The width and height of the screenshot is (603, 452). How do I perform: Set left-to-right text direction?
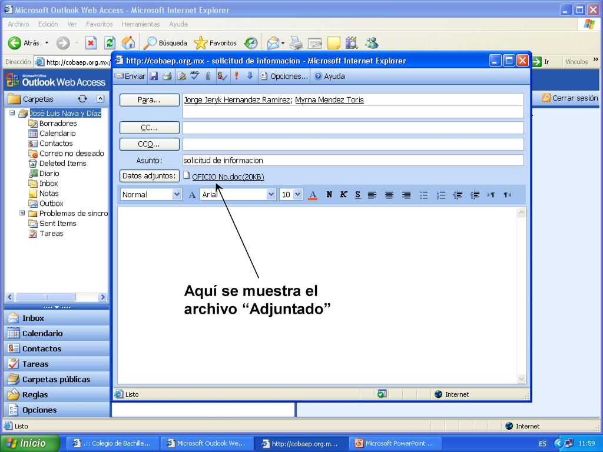tap(491, 195)
